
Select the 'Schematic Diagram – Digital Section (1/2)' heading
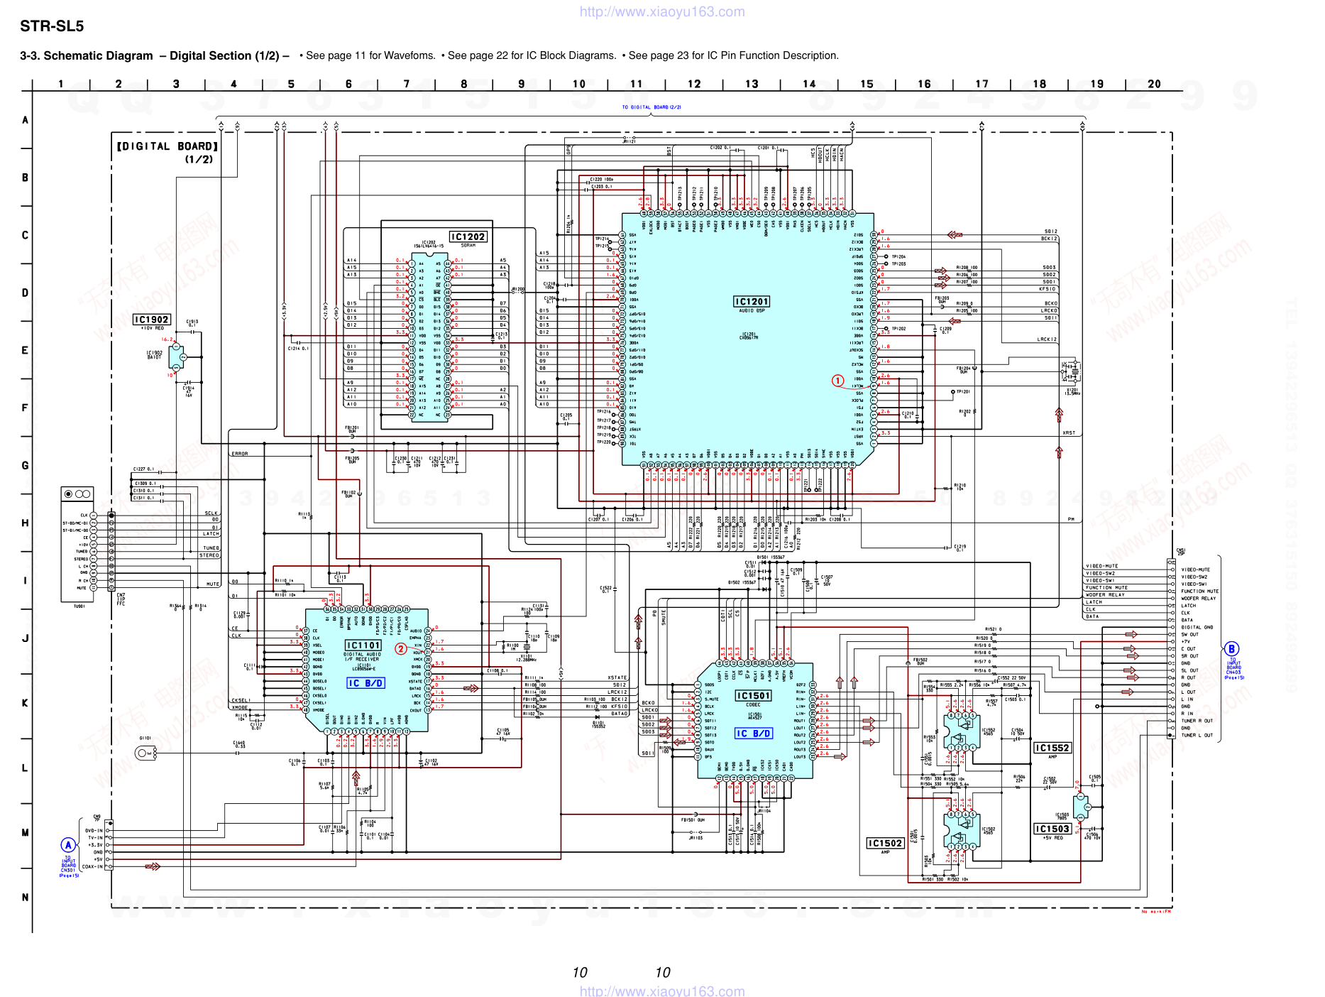coord(155,55)
